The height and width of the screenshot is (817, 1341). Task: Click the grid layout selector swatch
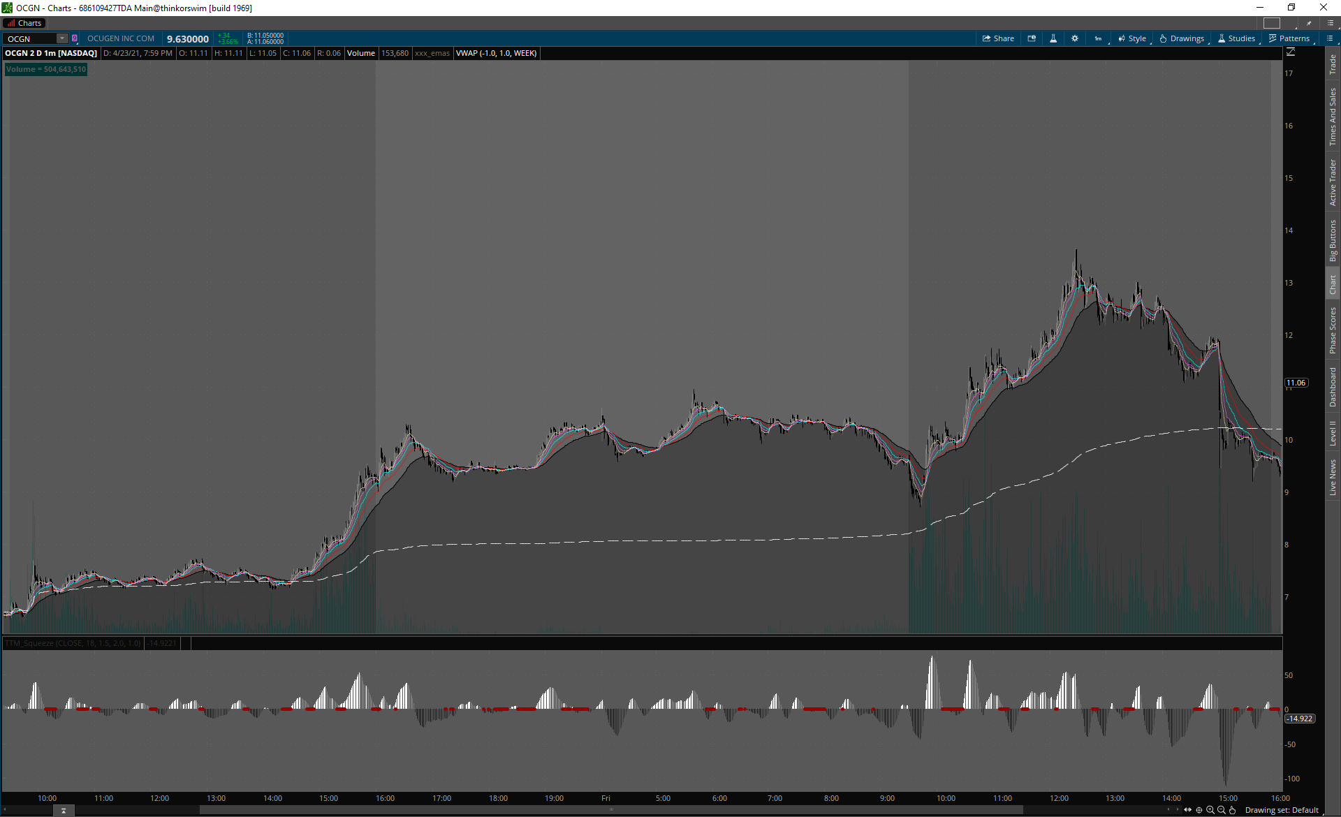pos(1272,23)
